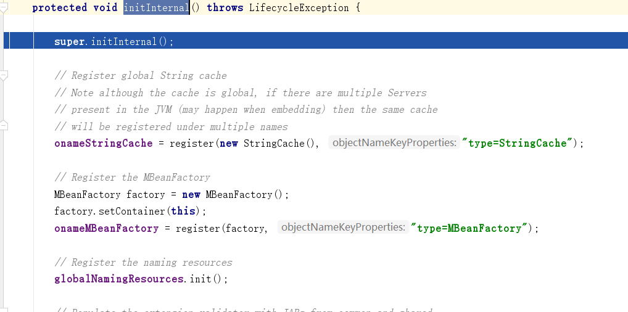628x312 pixels.
Task: Click the "Note although the cache is global" comment
Action: pyautogui.click(x=241, y=93)
